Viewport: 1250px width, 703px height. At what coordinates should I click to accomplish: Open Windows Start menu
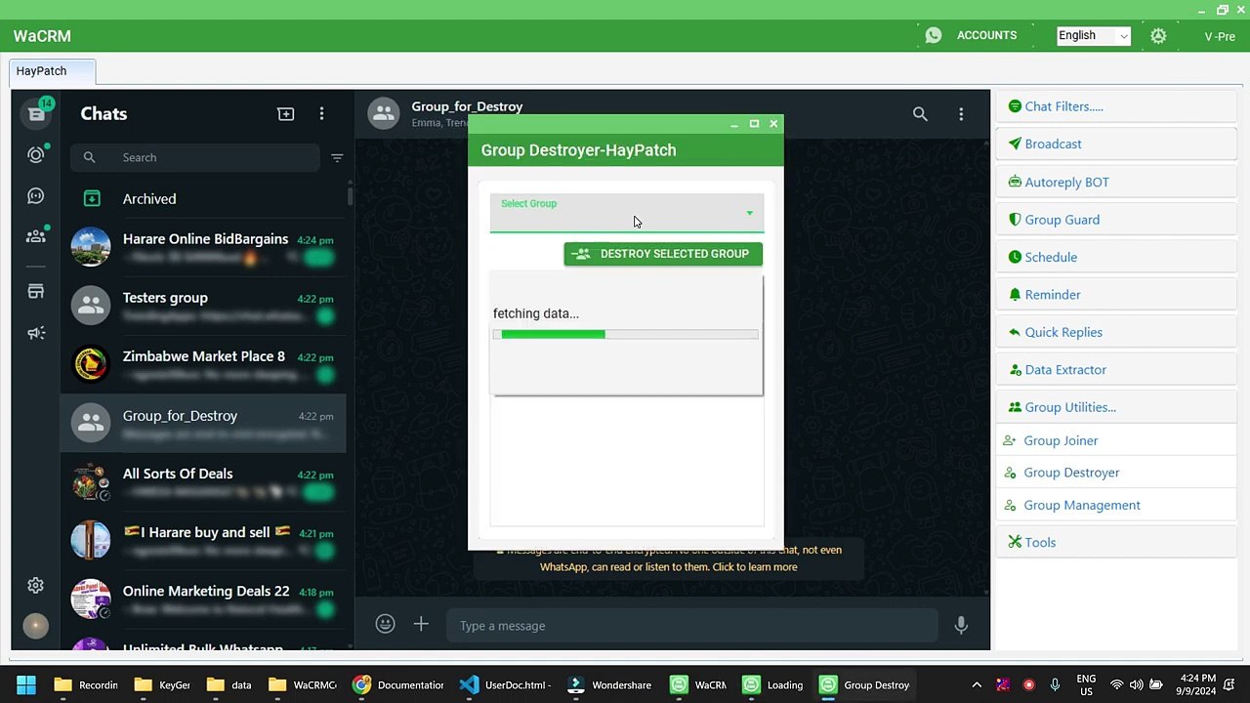(26, 684)
